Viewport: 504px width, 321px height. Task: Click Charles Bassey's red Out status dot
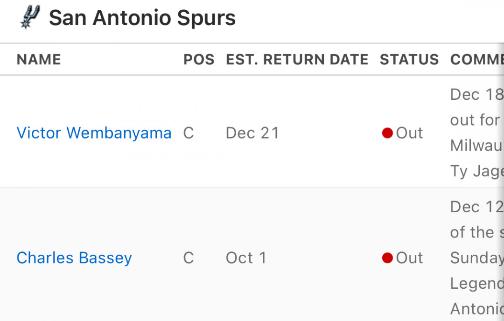[387, 258]
